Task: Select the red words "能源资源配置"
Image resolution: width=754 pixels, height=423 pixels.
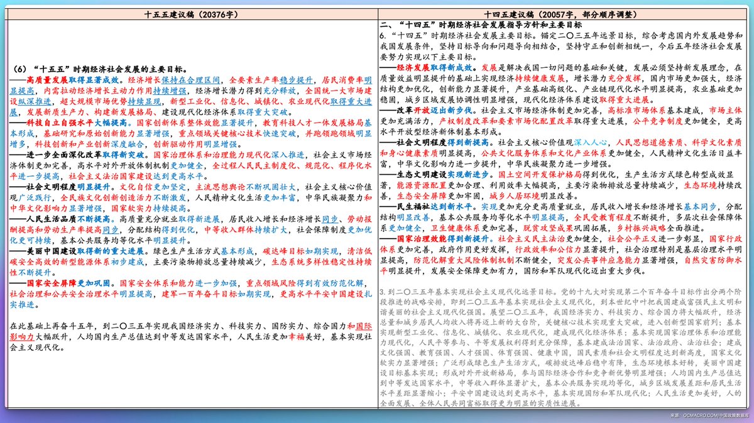Action: (x=421, y=185)
